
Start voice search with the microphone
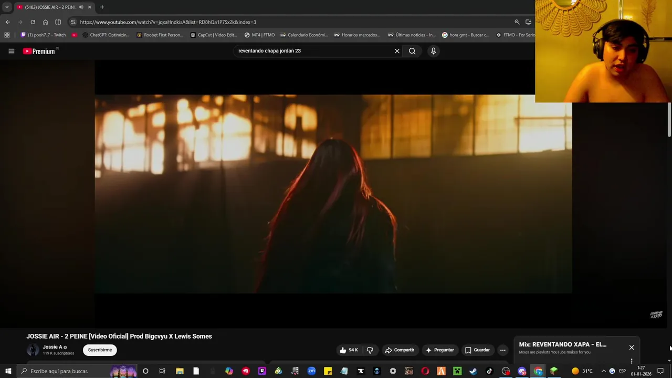pos(433,51)
